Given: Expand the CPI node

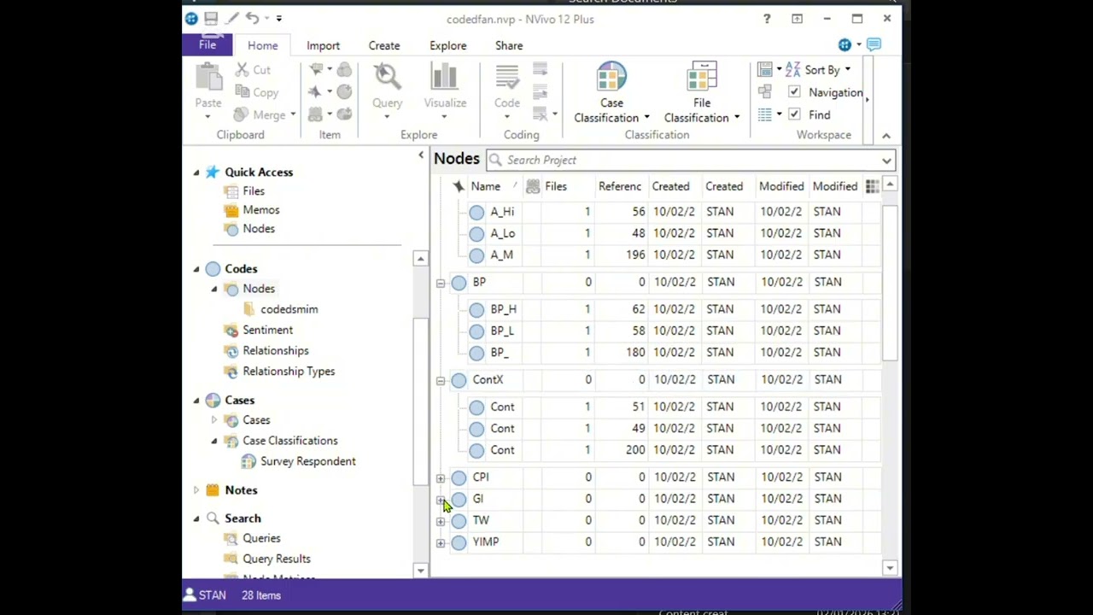Looking at the screenshot, I should pos(441,477).
